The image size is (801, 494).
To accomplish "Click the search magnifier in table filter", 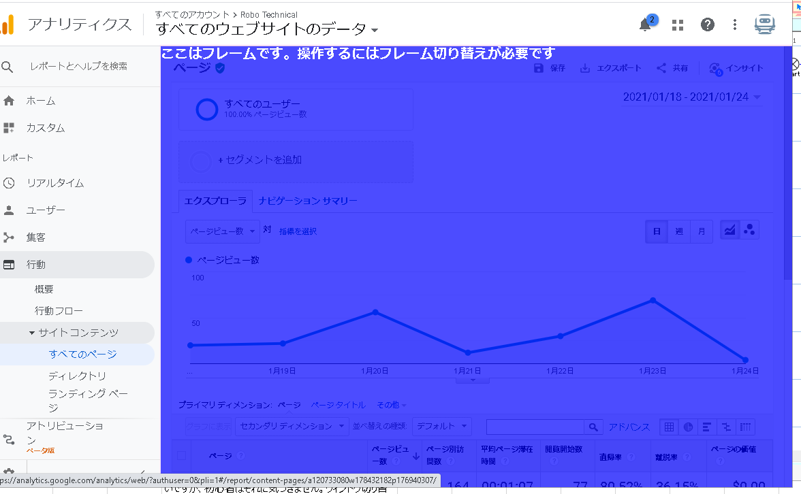I will (593, 427).
